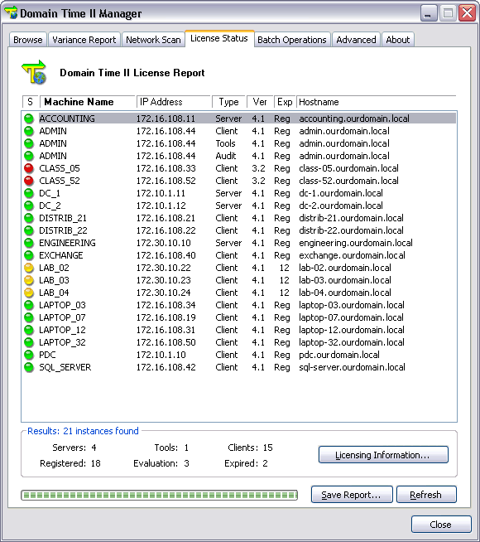This screenshot has height=542, width=480.
Task: Click hostname exchange.ourdomain.local
Action: point(352,255)
